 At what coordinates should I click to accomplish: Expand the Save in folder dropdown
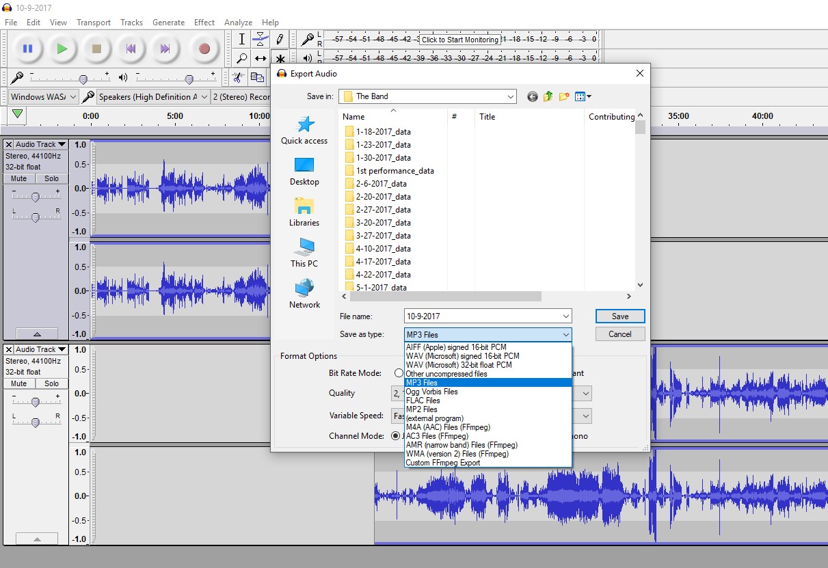tap(510, 97)
